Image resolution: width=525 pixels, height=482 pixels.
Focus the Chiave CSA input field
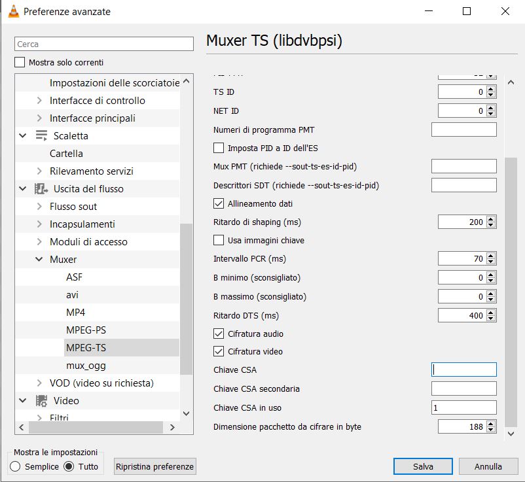463,370
